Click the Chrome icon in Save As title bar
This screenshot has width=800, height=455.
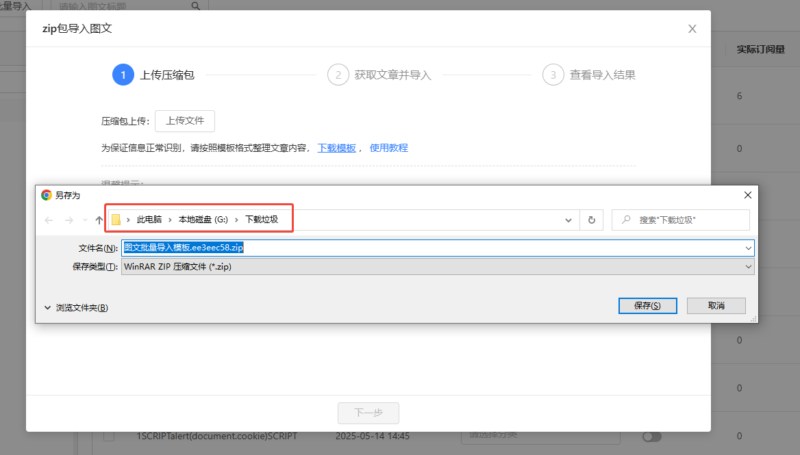tap(47, 195)
